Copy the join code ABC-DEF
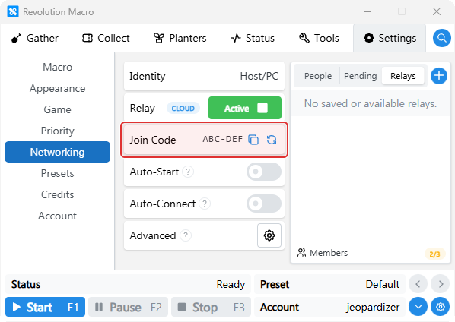This screenshot has height=322, width=455. point(253,140)
